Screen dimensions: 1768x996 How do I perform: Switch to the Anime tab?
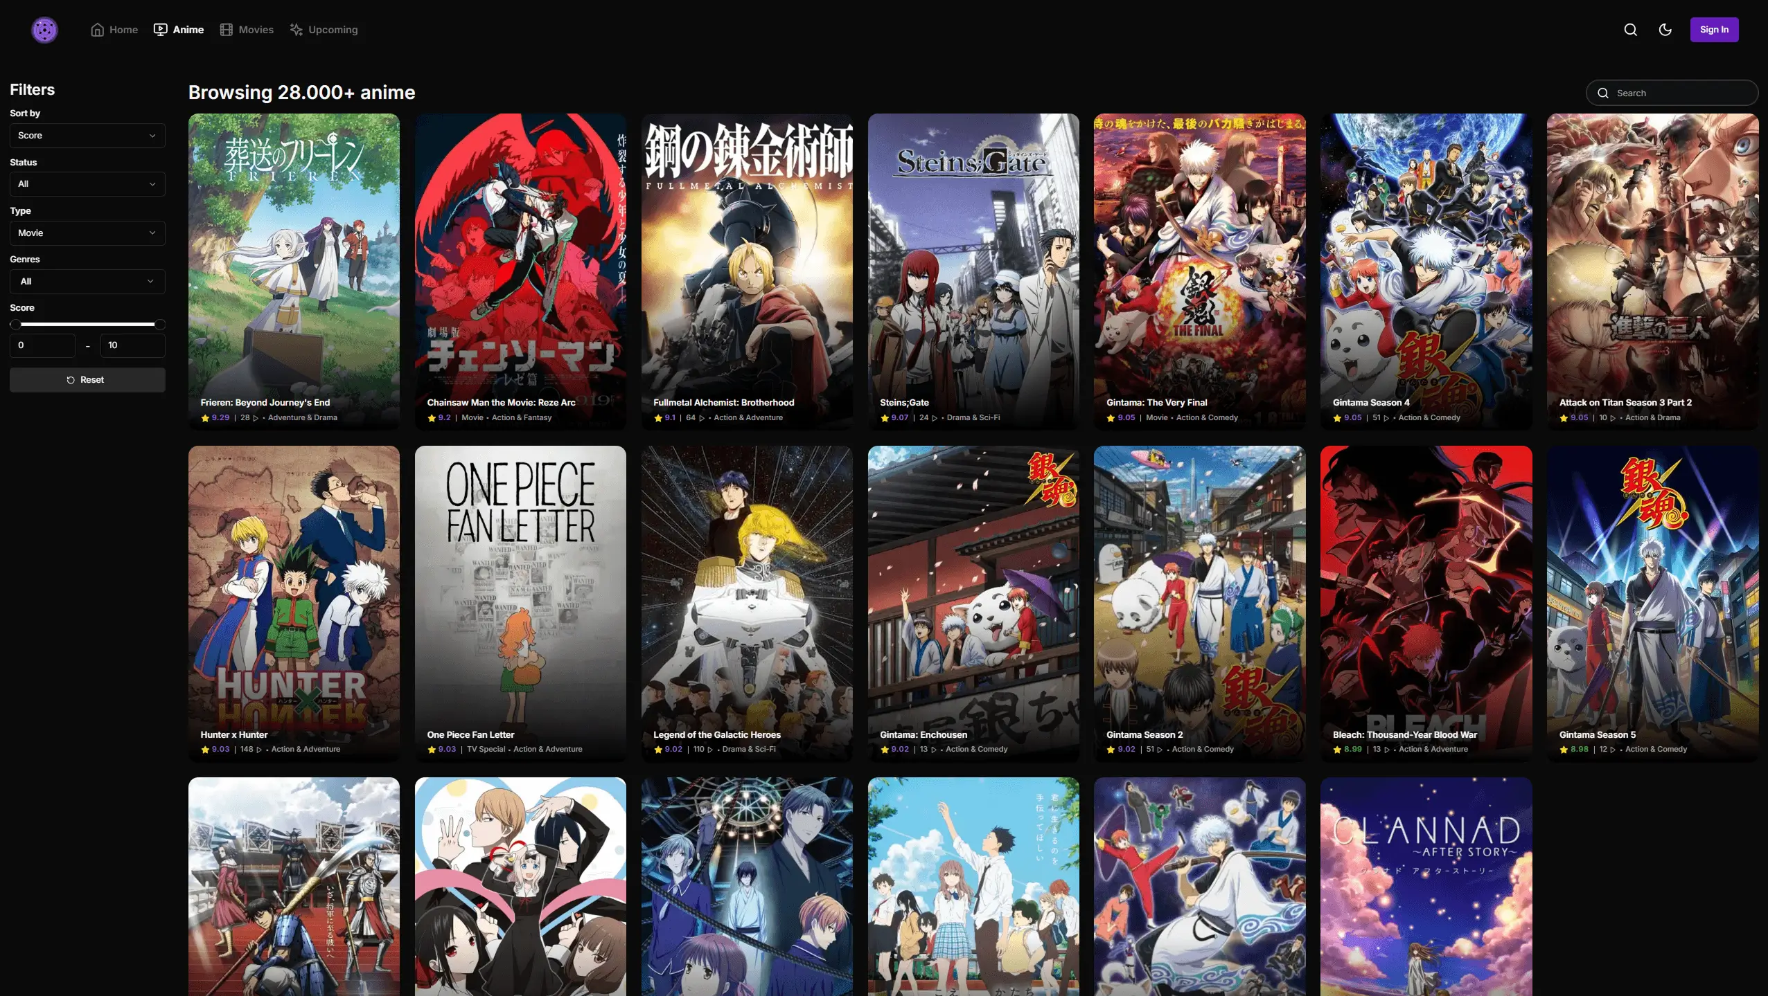188,29
